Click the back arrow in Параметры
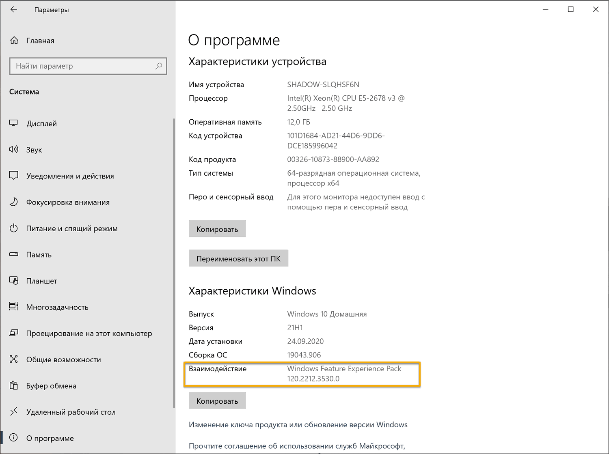 pyautogui.click(x=13, y=9)
